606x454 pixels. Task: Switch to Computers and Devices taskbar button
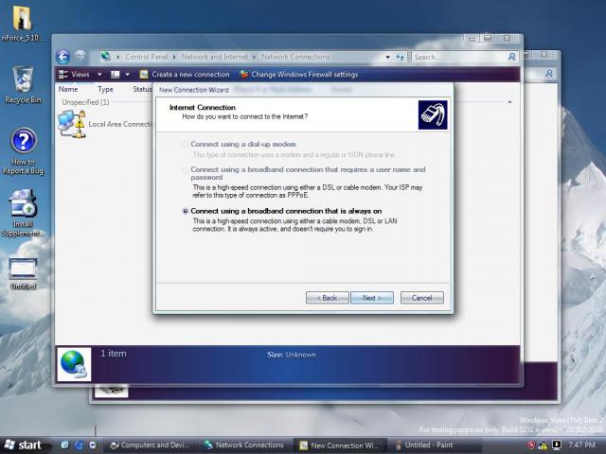tap(151, 445)
